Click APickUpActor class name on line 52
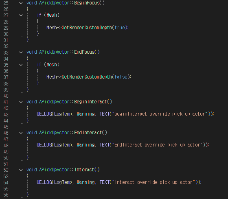Viewport: 228px width, 199px height. pyautogui.click(x=54, y=170)
